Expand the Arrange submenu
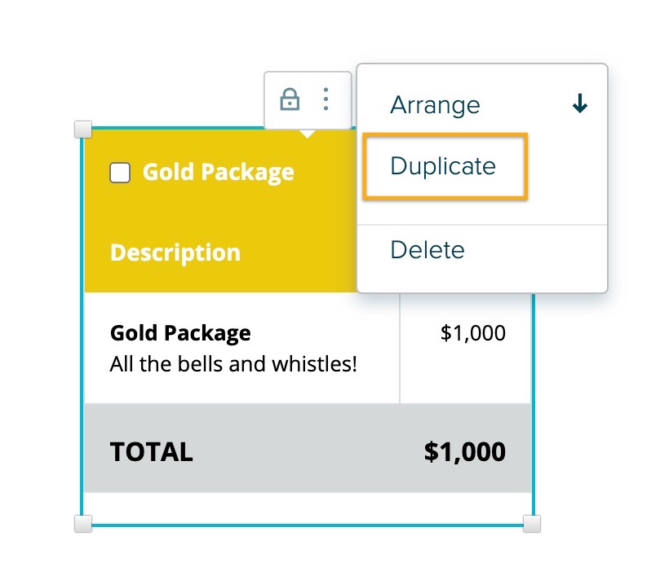This screenshot has height=580, width=669. (x=482, y=104)
